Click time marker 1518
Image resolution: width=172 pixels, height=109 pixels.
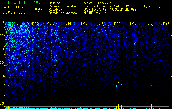[x=133, y=23]
